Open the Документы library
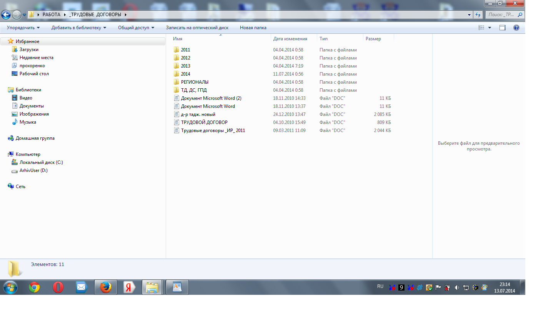 (32, 106)
